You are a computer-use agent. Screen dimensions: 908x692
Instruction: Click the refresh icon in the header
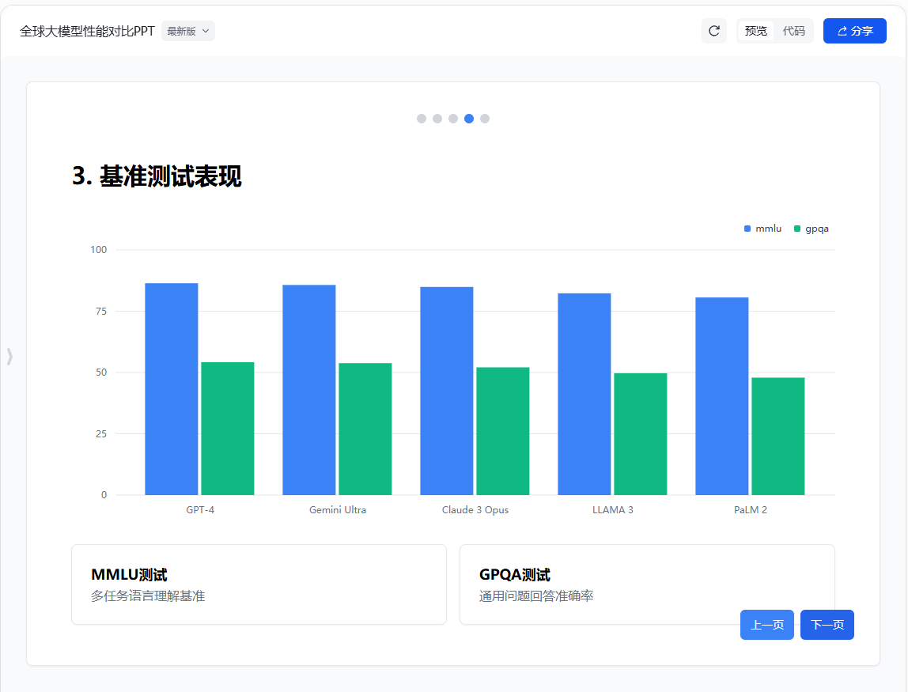click(713, 31)
